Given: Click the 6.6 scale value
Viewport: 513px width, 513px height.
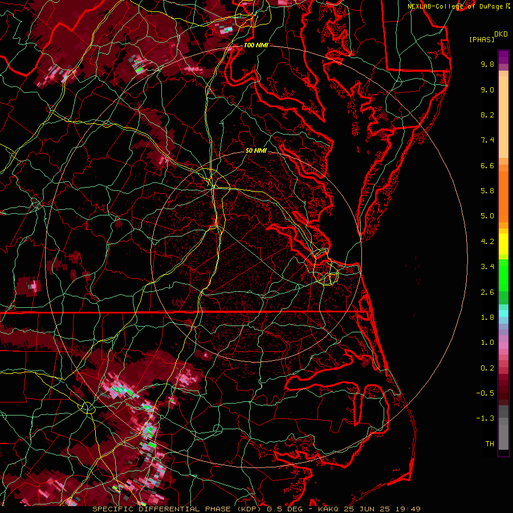Looking at the screenshot, I should (x=487, y=165).
